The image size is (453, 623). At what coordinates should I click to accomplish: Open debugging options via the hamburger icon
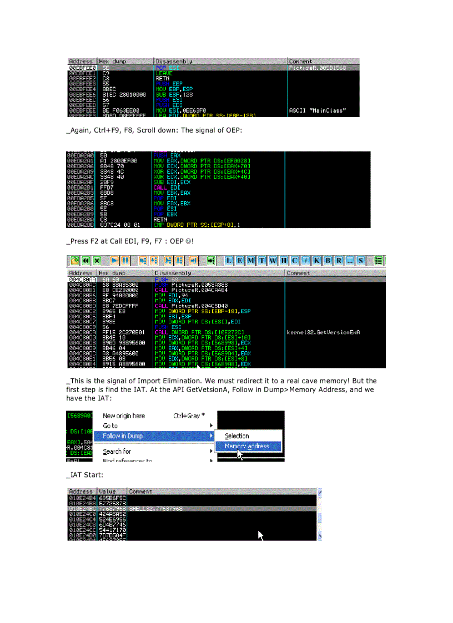[x=379, y=260]
